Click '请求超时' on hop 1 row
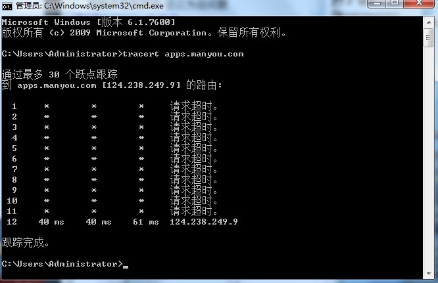This screenshot has width=438, height=283. 193,106
